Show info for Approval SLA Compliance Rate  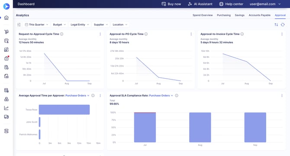[177, 96]
